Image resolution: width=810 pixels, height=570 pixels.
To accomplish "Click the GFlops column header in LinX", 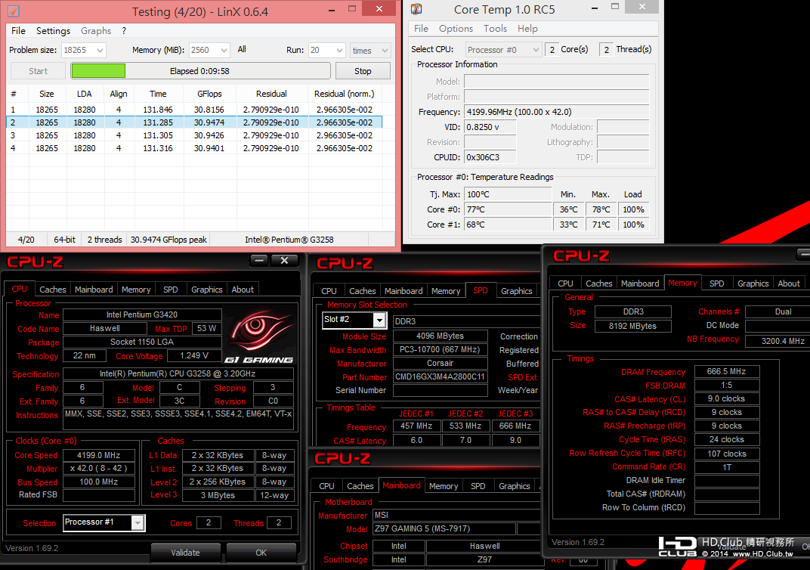I will (209, 94).
